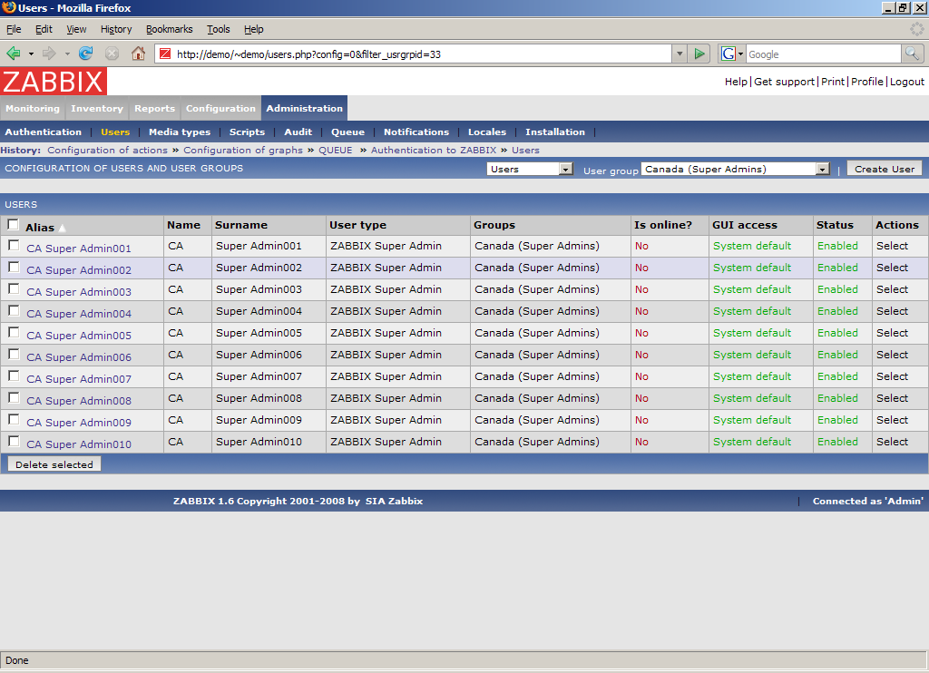Check the box for CA Super Admin002
929x673 pixels.
pyautogui.click(x=15, y=268)
